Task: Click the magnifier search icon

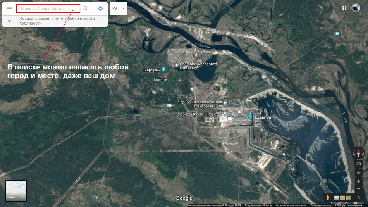Action: (86, 9)
